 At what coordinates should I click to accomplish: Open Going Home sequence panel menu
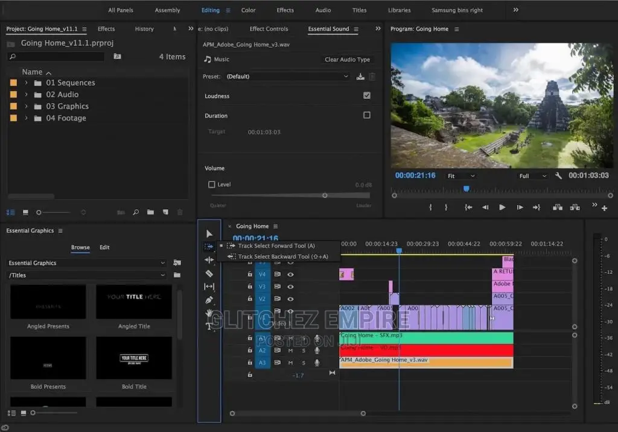tap(275, 226)
